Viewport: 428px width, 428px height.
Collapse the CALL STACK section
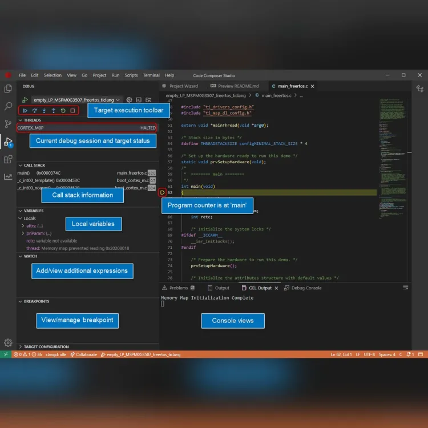tap(21, 165)
